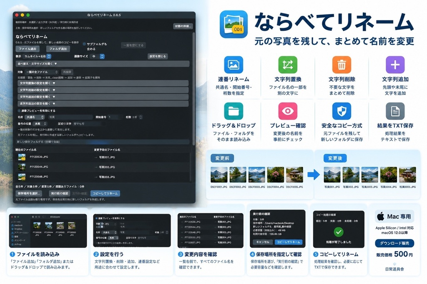Click the green checkmark above 処理が完了しました

pyautogui.click(x=339, y=232)
